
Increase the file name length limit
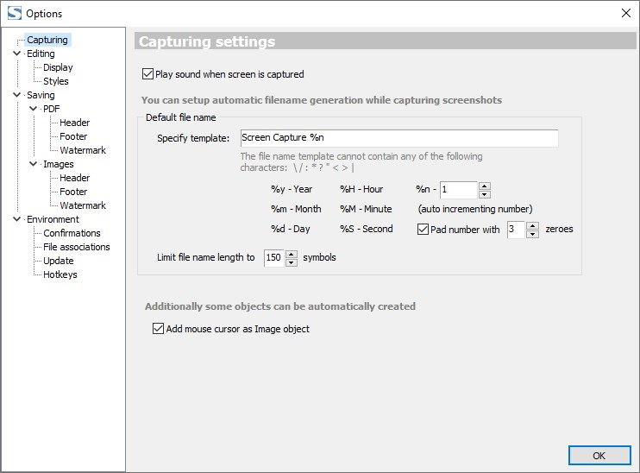[x=291, y=254]
